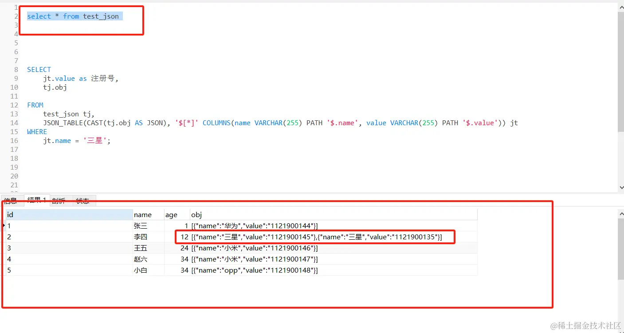Click the line 'jt.value as 注册号,'
The image size is (624, 333).
(81, 79)
